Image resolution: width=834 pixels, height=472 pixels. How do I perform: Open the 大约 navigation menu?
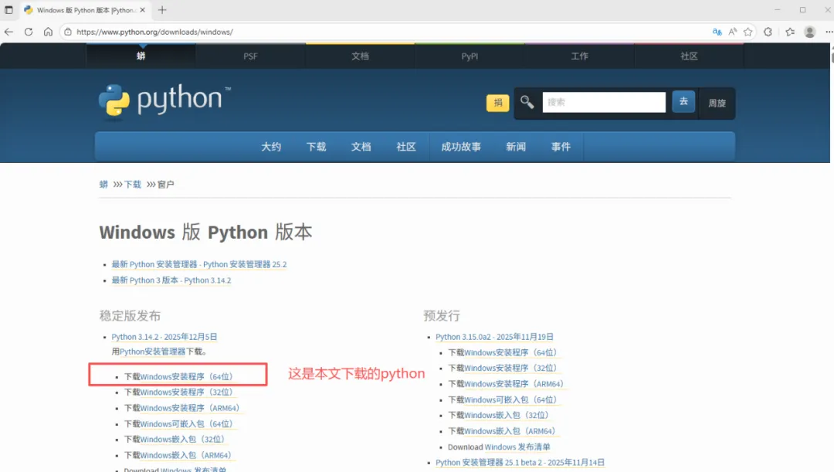click(x=271, y=147)
